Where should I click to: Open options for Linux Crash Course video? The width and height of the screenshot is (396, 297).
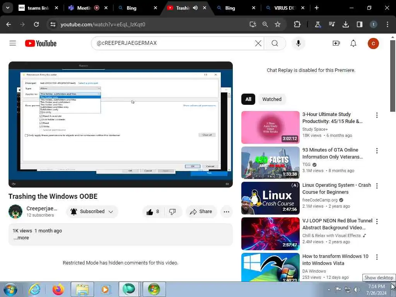(377, 186)
